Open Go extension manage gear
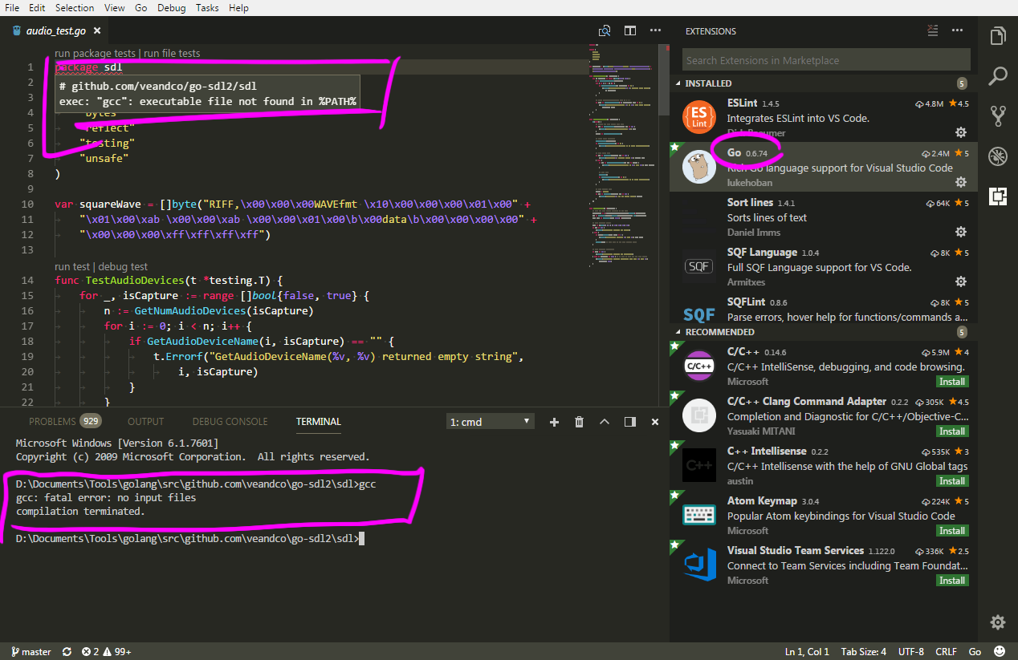Image resolution: width=1018 pixels, height=660 pixels. 960,182
